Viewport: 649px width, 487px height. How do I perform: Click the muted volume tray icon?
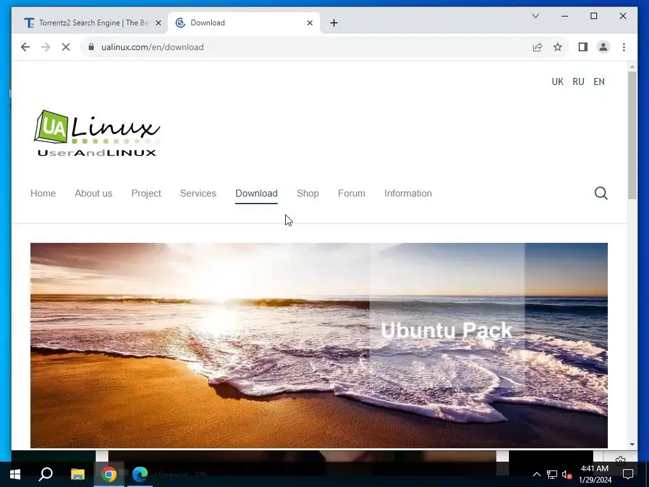click(x=567, y=474)
